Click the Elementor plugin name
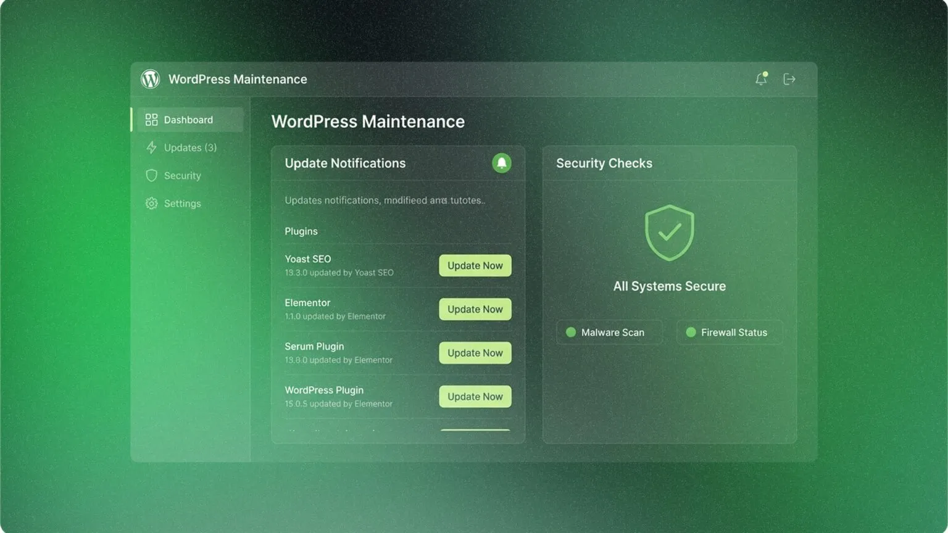The height and width of the screenshot is (533, 948). tap(307, 303)
